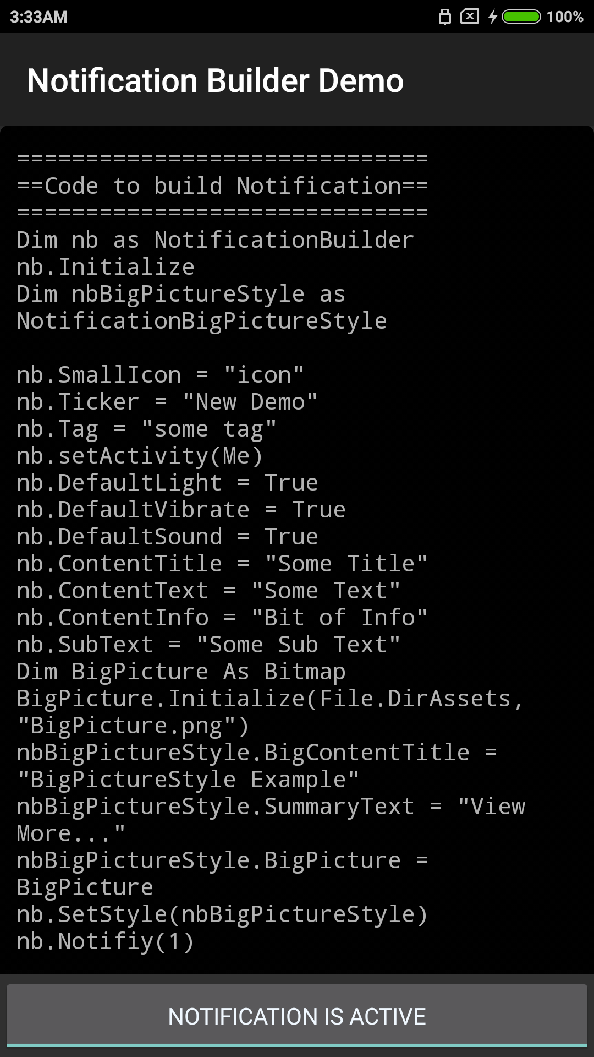
Task: Toggle the Notification Is Active button
Action: (x=297, y=1016)
